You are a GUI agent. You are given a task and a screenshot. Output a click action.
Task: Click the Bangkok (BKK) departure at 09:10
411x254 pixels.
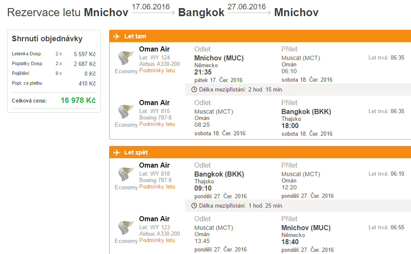point(219,174)
